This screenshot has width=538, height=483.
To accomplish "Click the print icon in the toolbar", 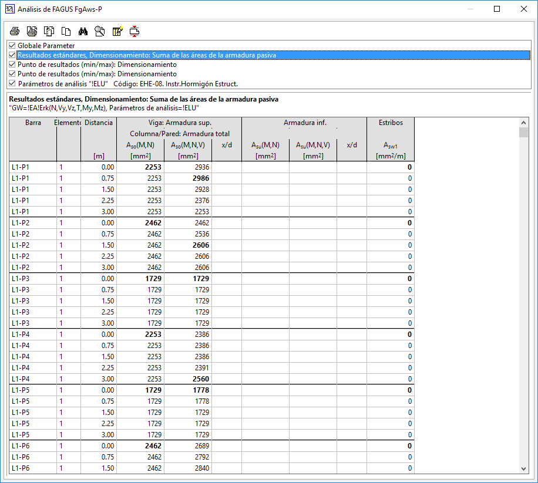I will (15, 31).
